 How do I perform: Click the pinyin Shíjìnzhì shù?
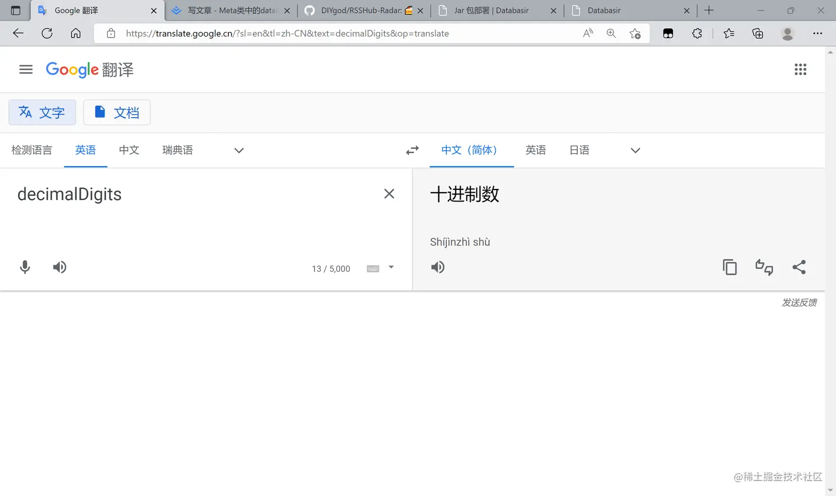click(460, 242)
